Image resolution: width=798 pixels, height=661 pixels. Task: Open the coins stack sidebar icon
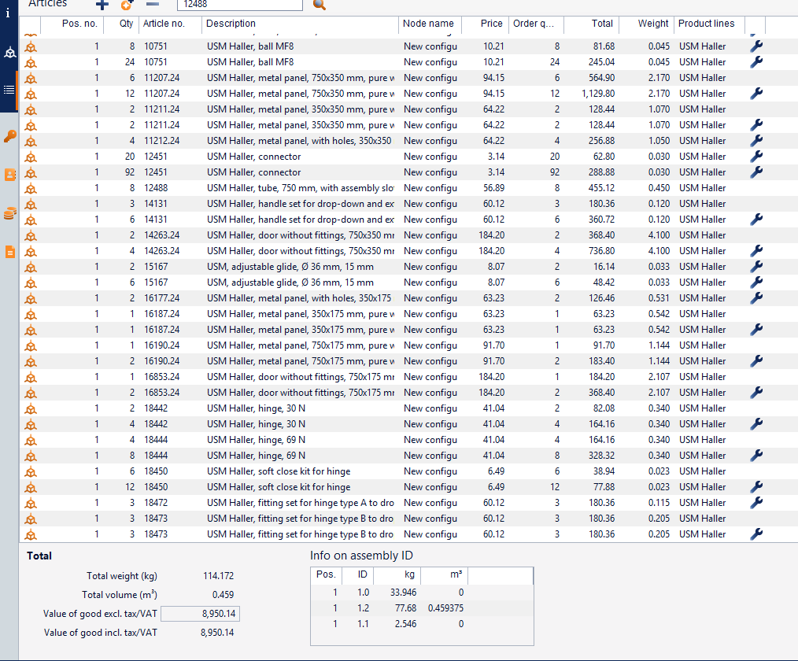[x=9, y=214]
